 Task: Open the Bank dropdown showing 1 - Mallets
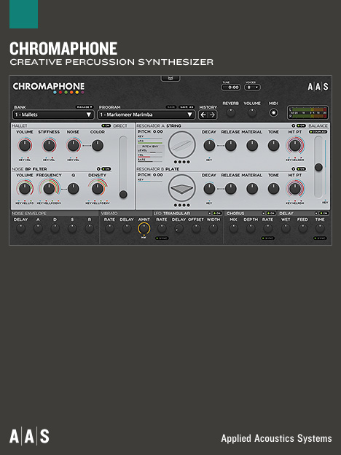53,115
